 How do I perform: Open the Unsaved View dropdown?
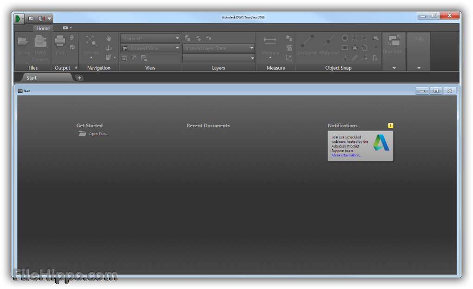pyautogui.click(x=150, y=48)
